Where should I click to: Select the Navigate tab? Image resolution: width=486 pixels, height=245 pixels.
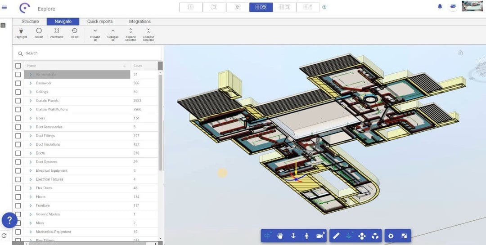(63, 22)
